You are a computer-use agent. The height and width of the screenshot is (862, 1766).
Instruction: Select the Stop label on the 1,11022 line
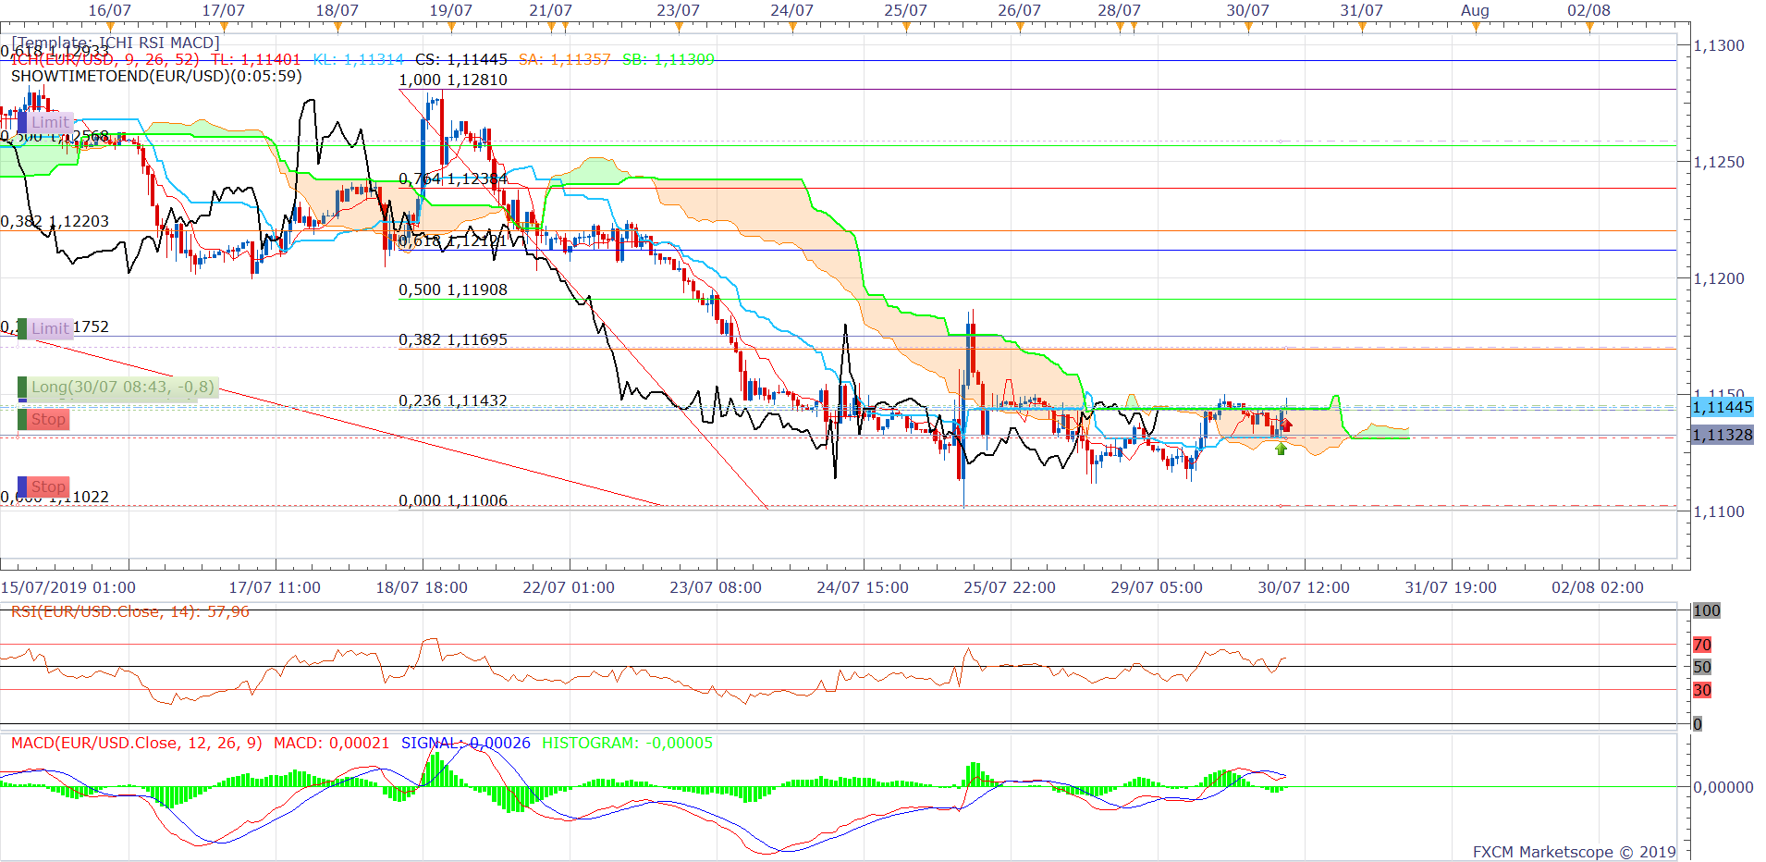[43, 486]
